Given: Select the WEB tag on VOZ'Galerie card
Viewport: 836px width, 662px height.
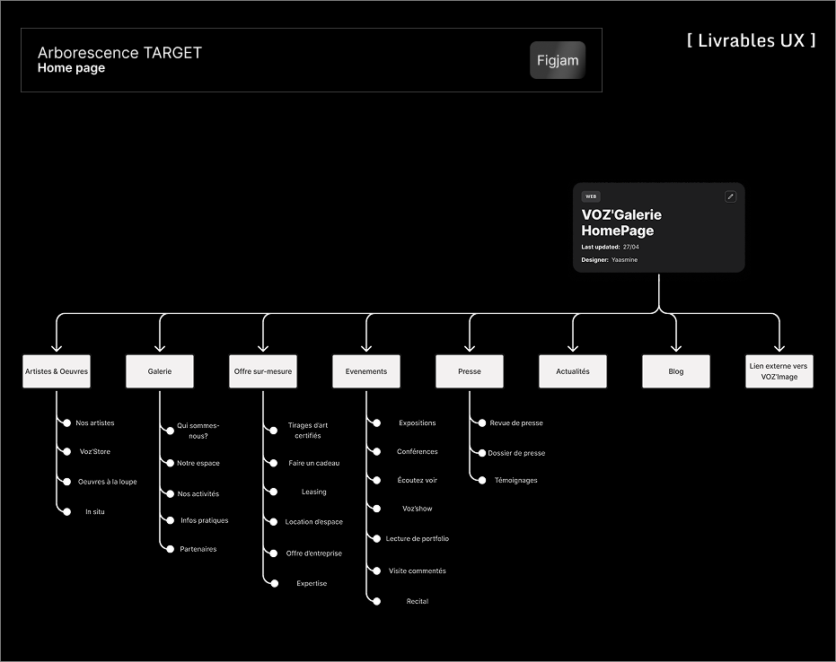Looking at the screenshot, I should pos(591,196).
